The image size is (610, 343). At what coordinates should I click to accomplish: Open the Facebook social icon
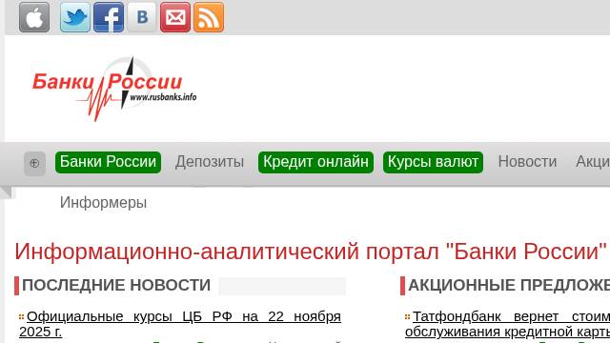(x=109, y=17)
